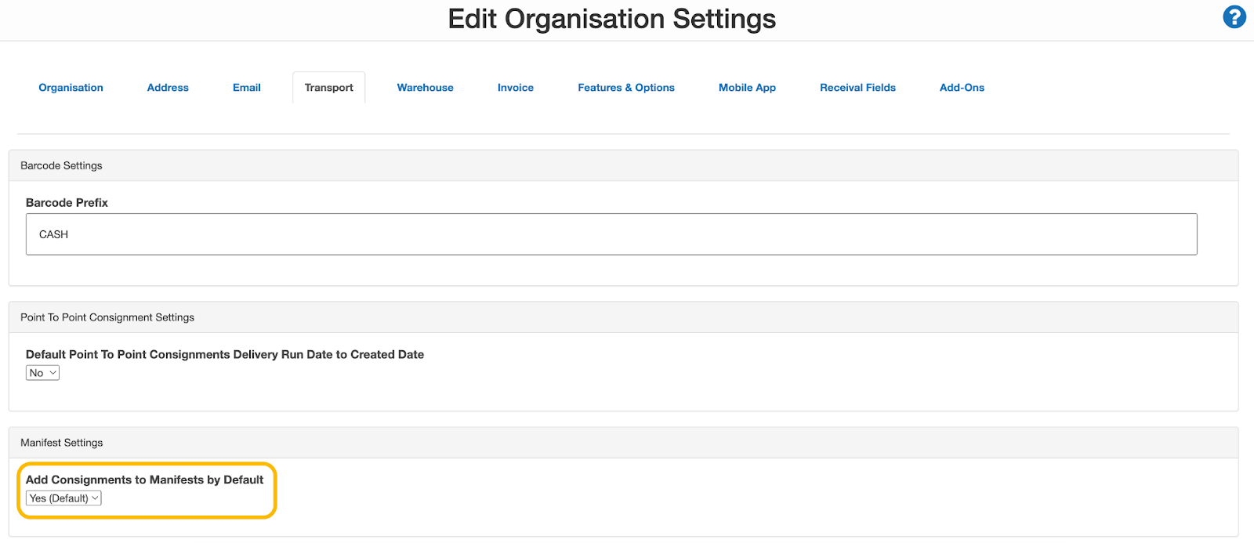Click the 'Edit Organisation Settings' page title
1254x543 pixels.
[611, 19]
